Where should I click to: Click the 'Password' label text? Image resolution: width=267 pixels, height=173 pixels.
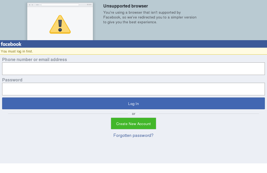click(x=12, y=80)
